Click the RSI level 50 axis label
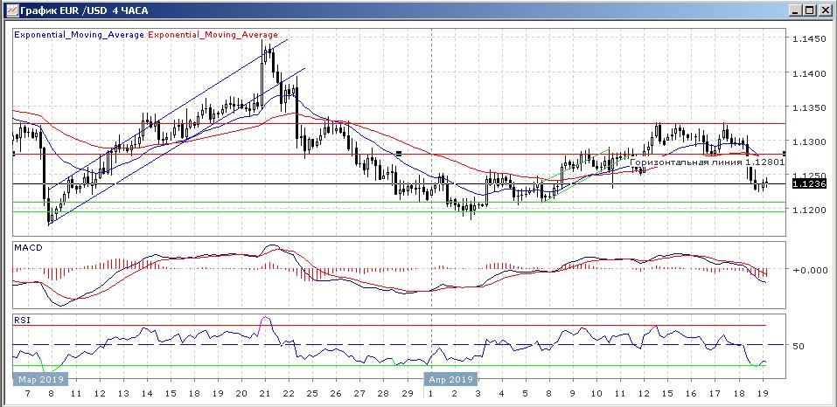 (799, 346)
